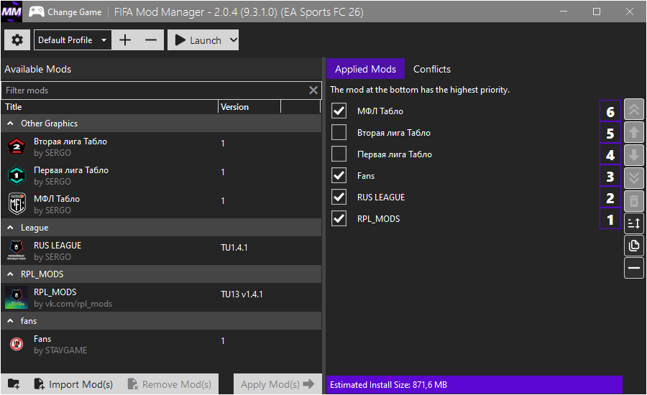Click the trash icon to delete applied mod
647x395 pixels.
tap(634, 200)
